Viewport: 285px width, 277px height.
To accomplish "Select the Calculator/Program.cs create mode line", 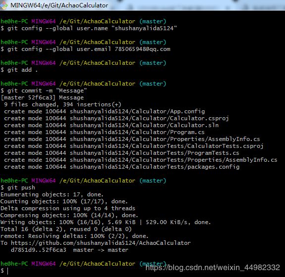I will tap(104, 132).
